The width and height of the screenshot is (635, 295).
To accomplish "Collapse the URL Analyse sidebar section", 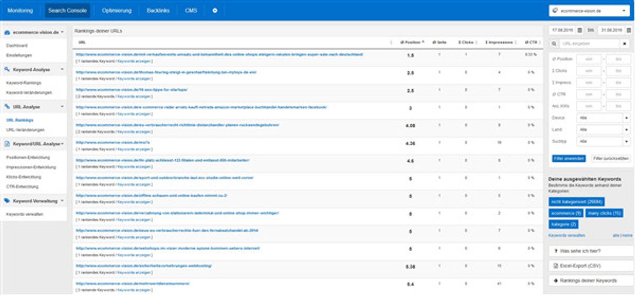I will [62, 107].
